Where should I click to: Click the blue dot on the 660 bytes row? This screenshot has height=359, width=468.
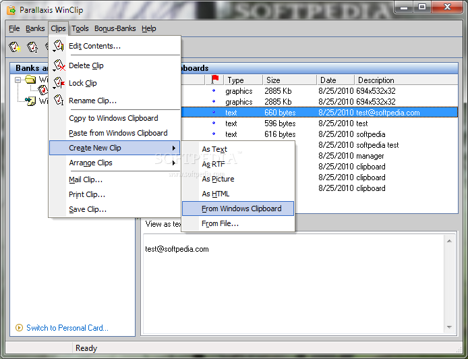tap(214, 112)
